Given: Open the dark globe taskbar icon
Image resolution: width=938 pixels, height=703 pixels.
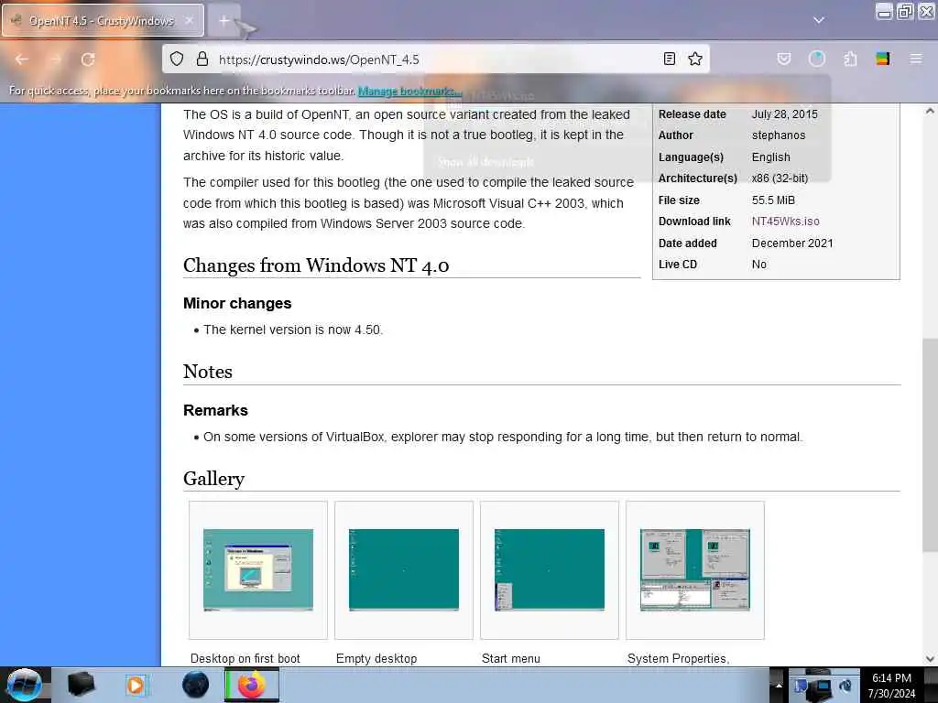Looking at the screenshot, I should point(196,685).
